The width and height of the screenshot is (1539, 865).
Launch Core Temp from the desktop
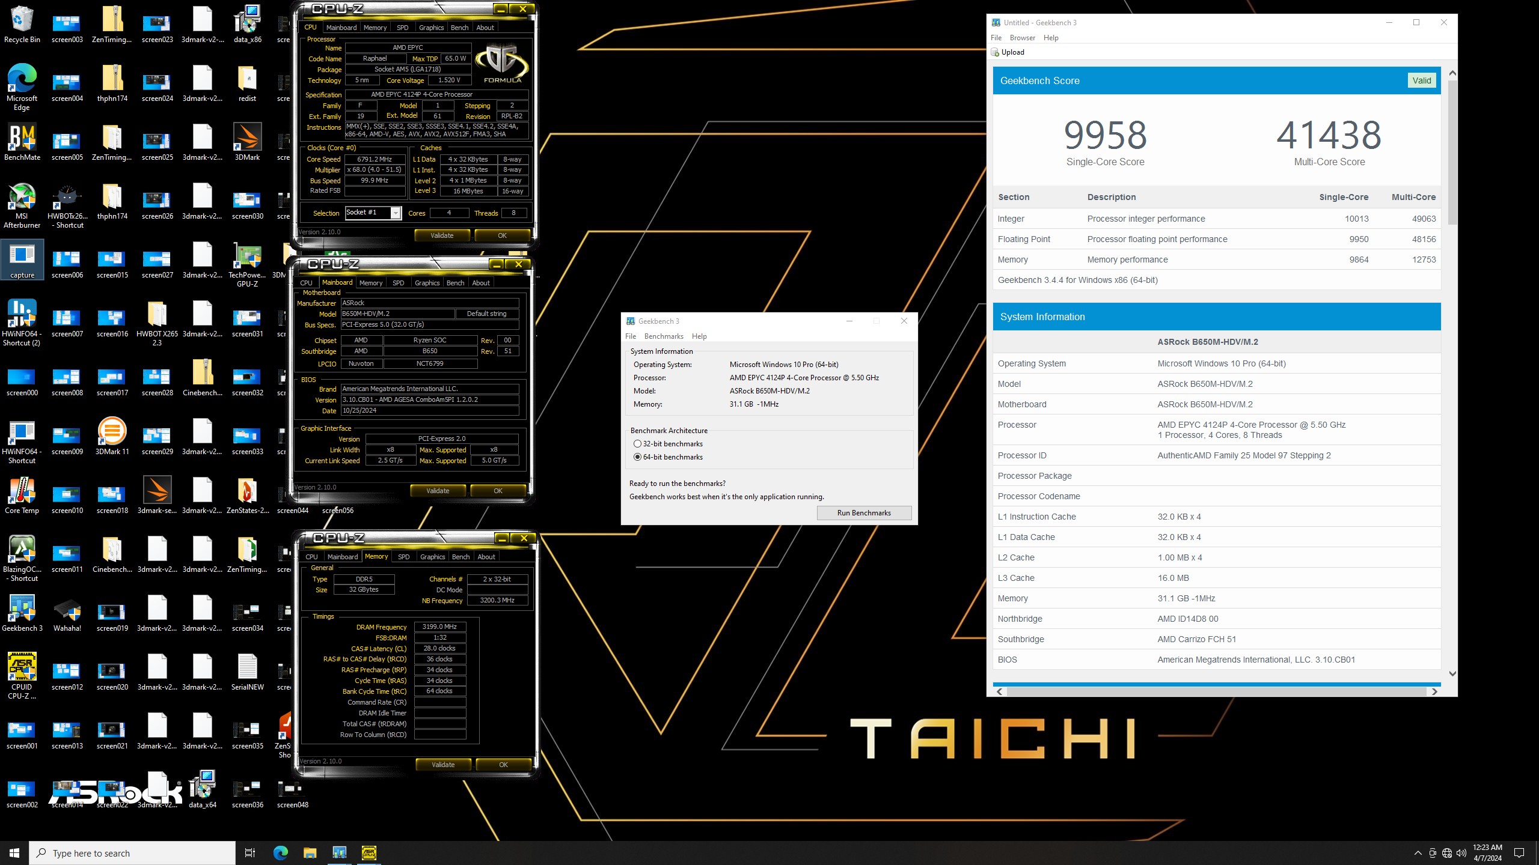[22, 496]
